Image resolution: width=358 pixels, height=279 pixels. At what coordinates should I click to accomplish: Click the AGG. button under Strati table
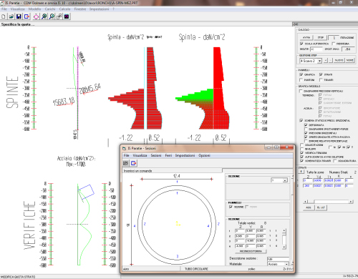tap(309, 207)
